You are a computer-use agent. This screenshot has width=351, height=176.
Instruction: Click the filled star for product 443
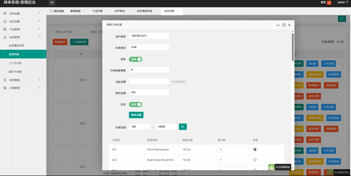(255, 149)
